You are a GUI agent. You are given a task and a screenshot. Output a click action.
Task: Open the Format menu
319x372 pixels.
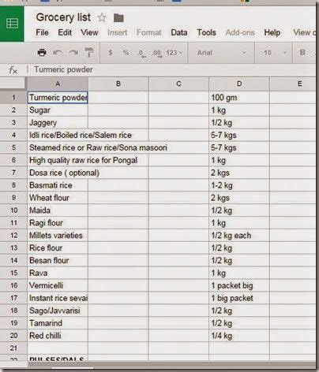tap(149, 32)
